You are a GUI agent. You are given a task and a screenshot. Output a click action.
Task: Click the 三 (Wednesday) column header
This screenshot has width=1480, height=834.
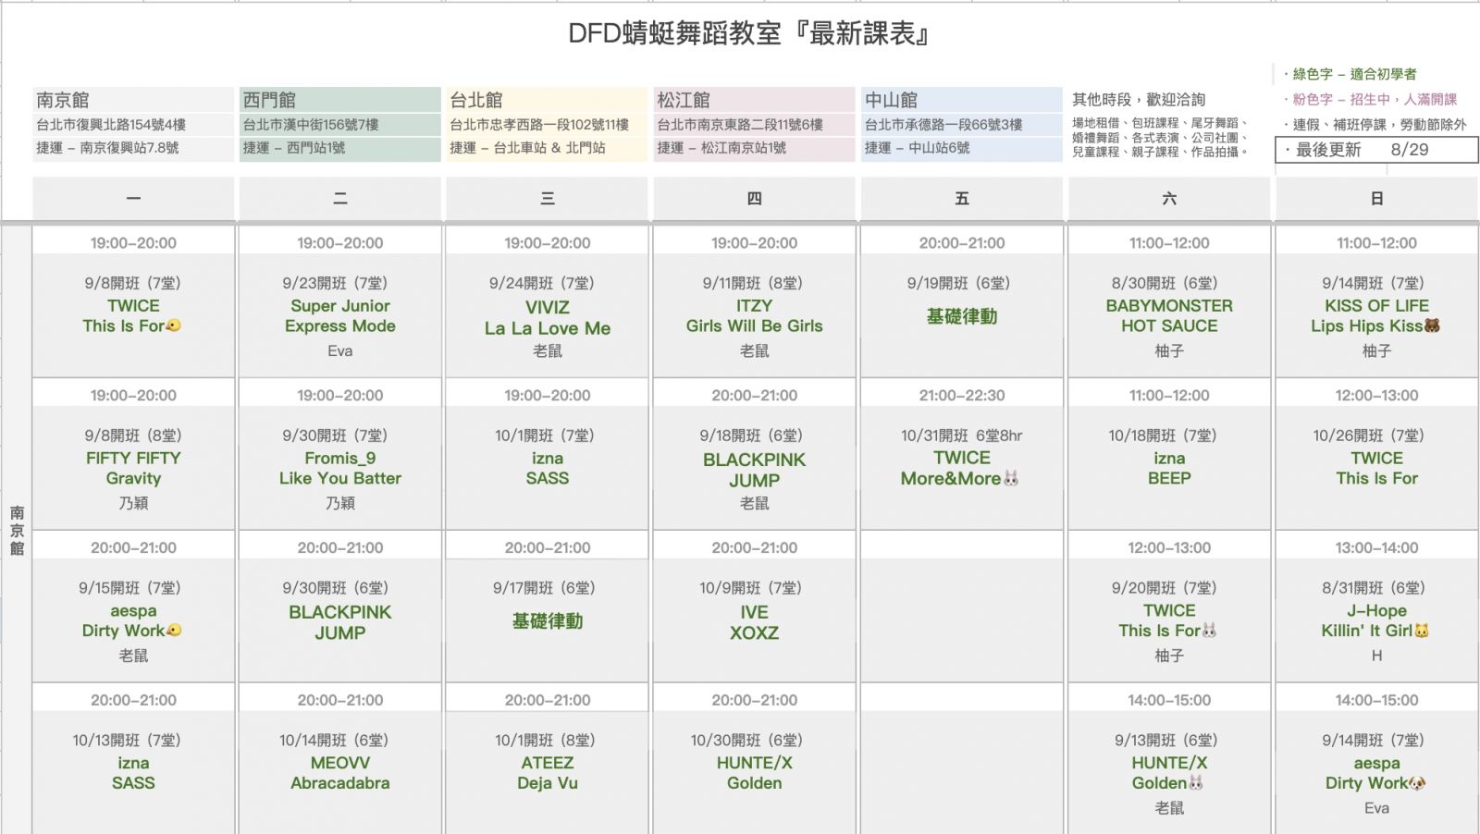[x=548, y=199]
